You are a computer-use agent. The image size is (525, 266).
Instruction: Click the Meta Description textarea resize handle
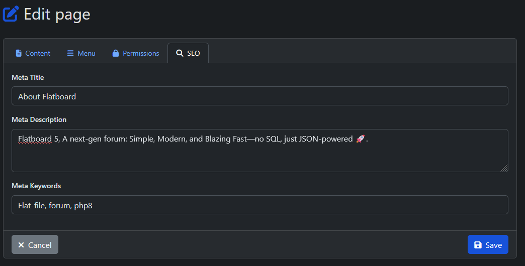click(504, 168)
